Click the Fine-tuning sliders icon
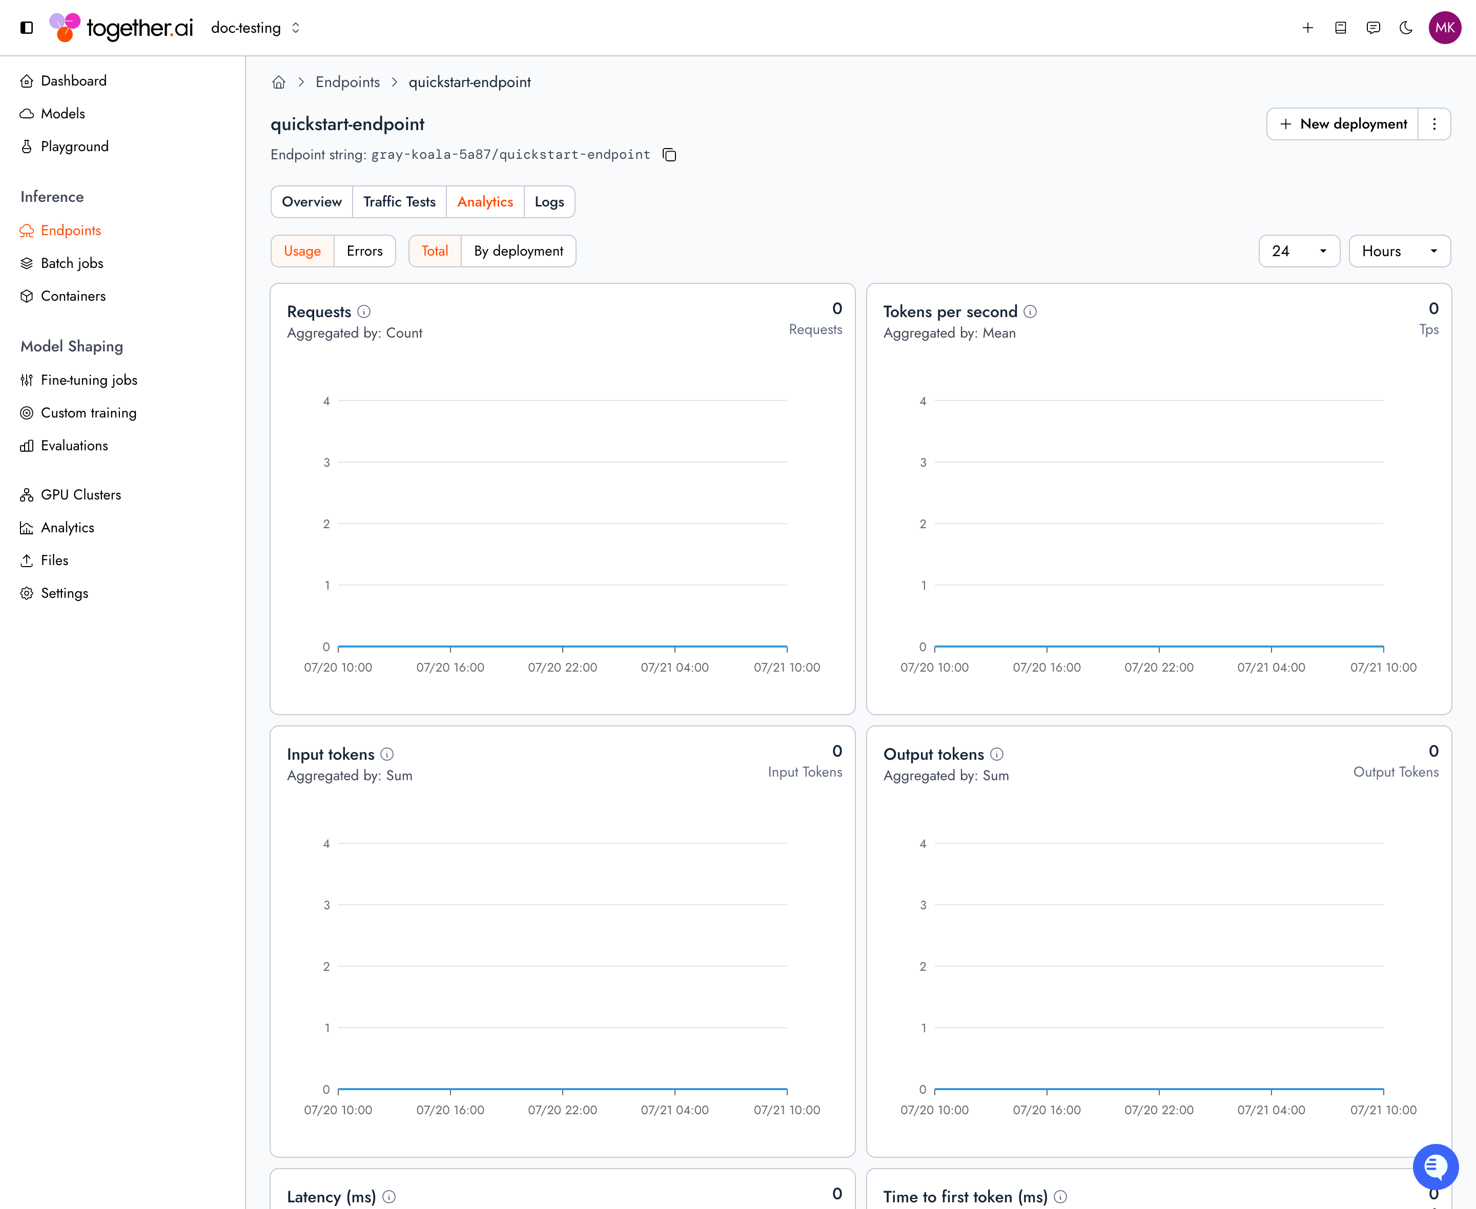The height and width of the screenshot is (1209, 1476). 27,380
